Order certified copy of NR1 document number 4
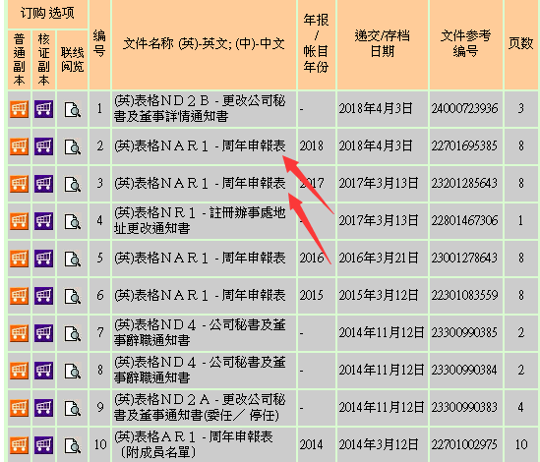 tap(43, 221)
